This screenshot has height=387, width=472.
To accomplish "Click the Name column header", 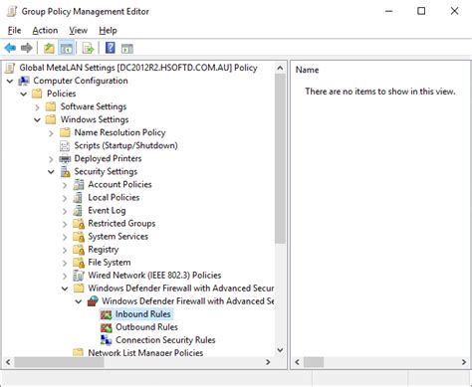I will 307,70.
